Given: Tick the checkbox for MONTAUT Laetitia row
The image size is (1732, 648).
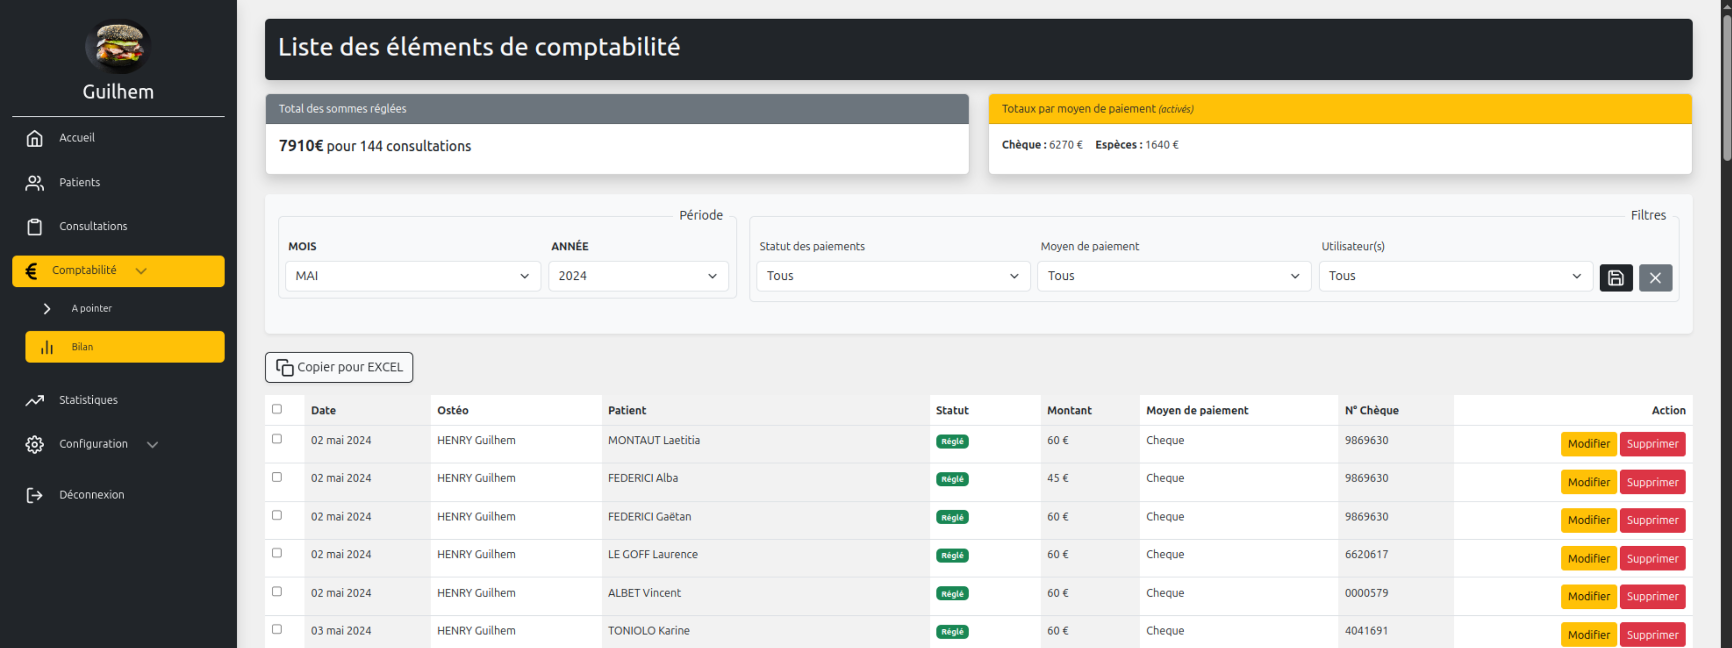Looking at the screenshot, I should click(277, 439).
